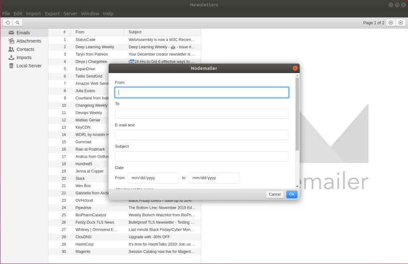Select the StatusCode email row
Image resolution: width=408 pixels, height=264 pixels.
[125, 40]
